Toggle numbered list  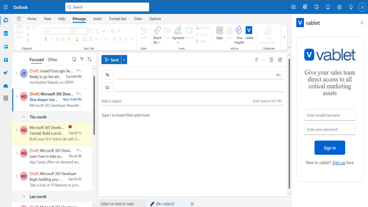[x=98, y=31]
